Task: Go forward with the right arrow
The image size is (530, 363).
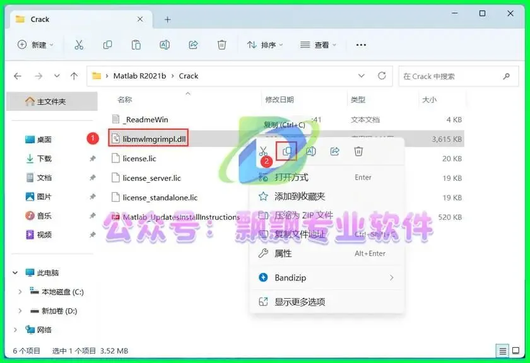Action: (38, 76)
